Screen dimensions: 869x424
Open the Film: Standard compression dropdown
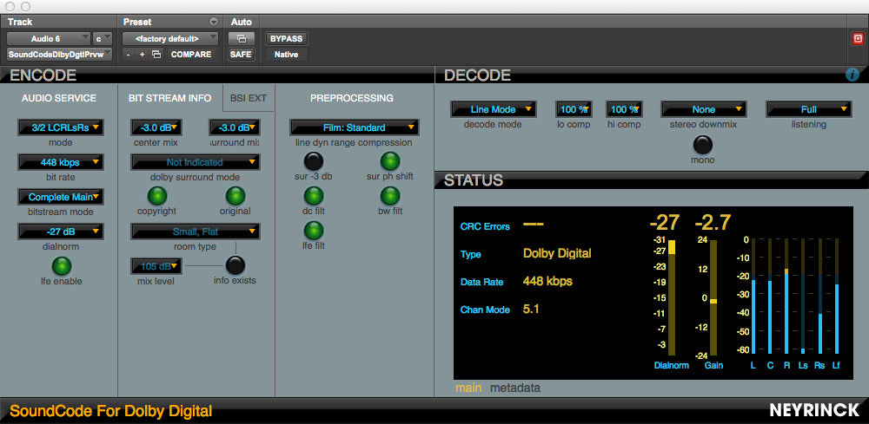point(355,127)
